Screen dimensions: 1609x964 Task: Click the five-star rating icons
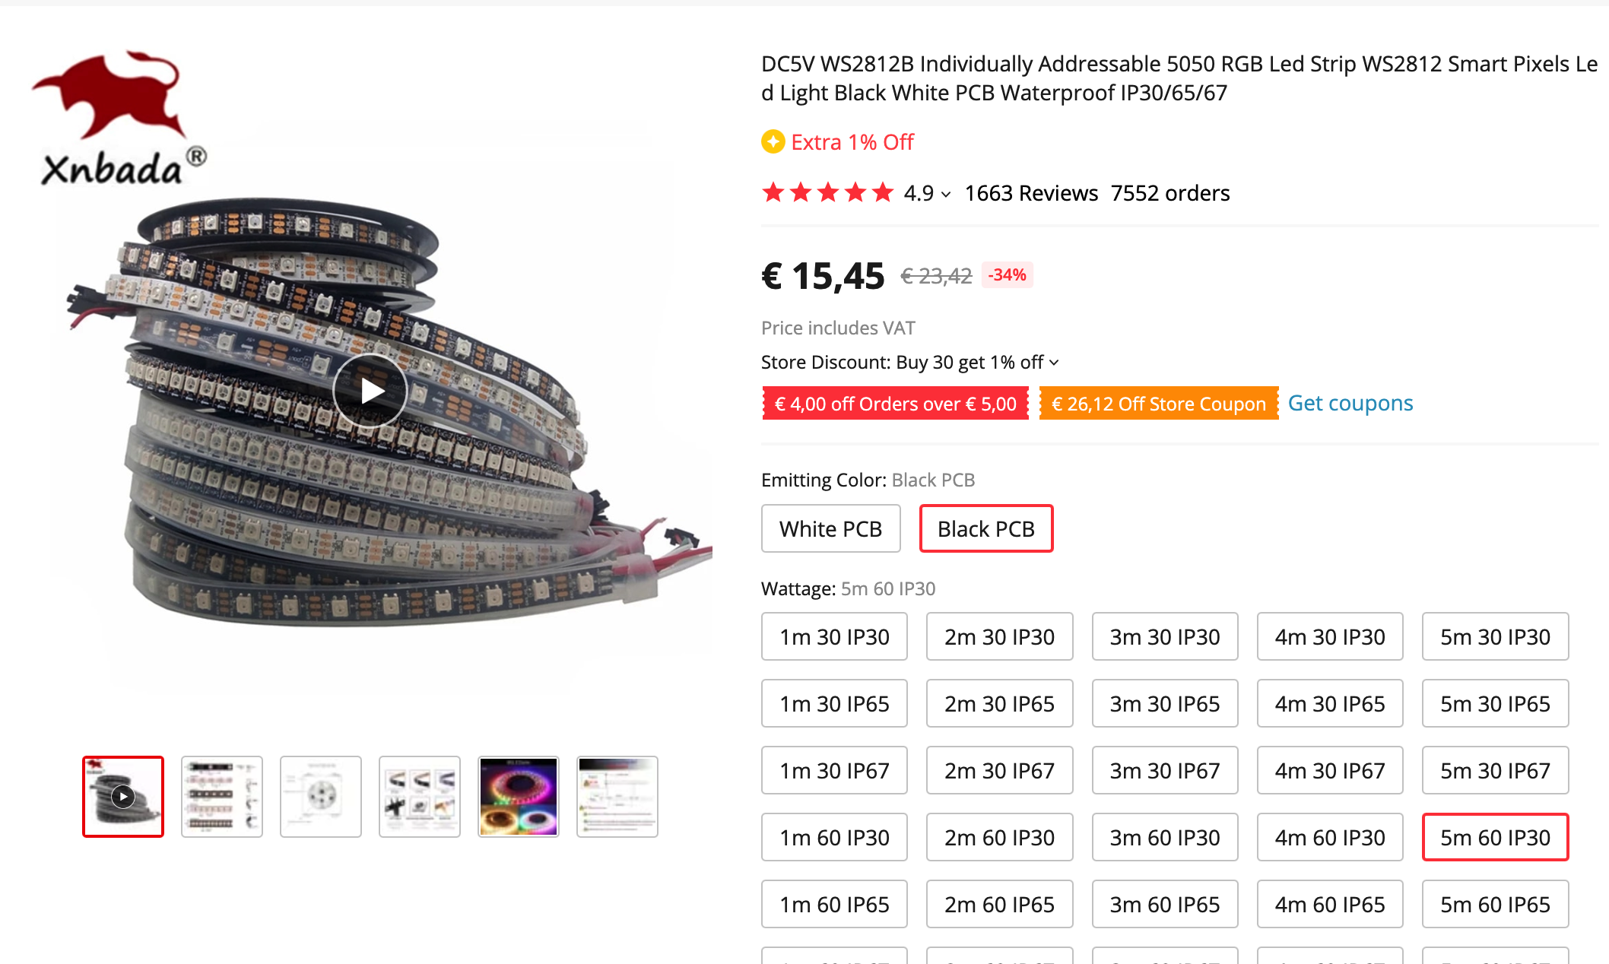(x=827, y=193)
